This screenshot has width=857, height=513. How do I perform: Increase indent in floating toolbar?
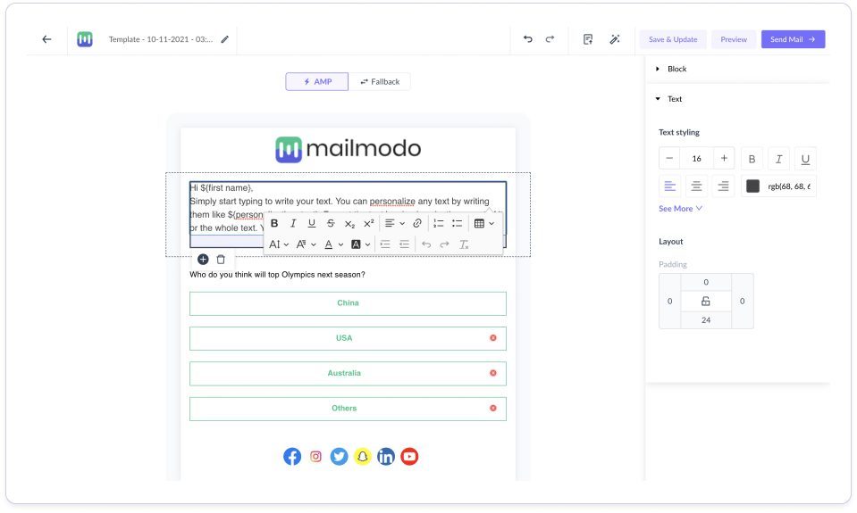click(x=385, y=244)
